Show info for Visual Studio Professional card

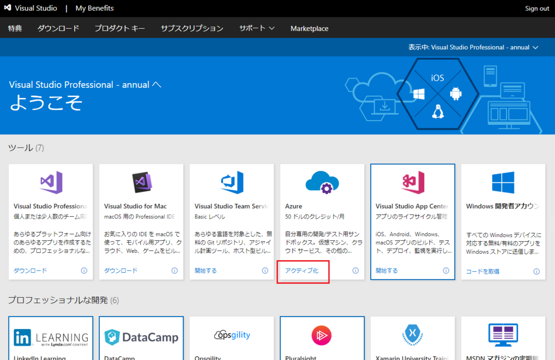point(84,271)
